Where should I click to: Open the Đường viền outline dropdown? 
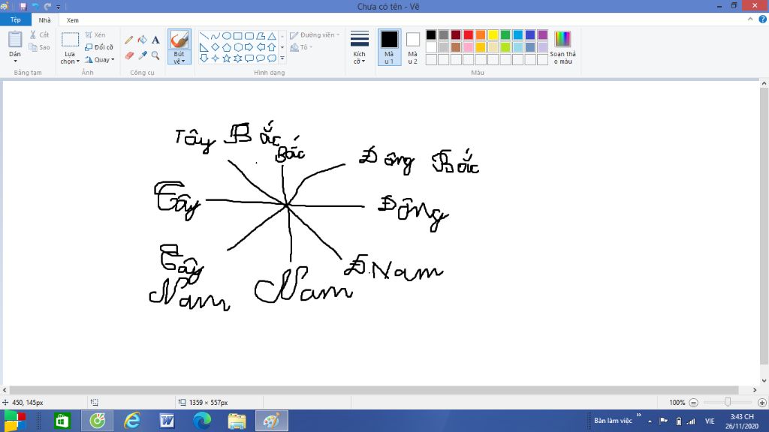[x=315, y=34]
